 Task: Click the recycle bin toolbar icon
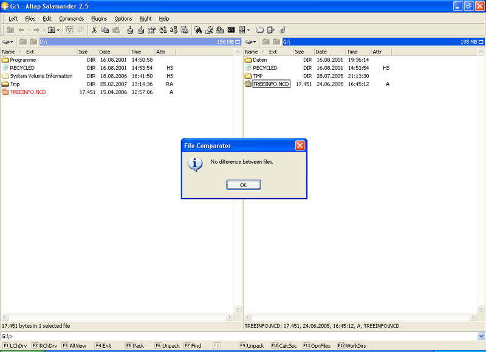coord(282,30)
